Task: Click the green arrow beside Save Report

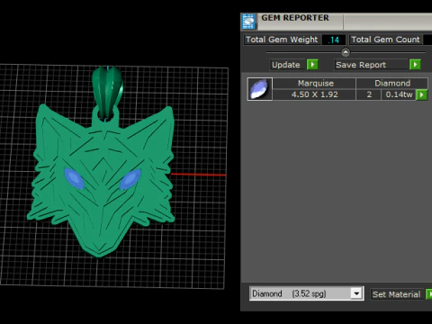Action: point(415,65)
